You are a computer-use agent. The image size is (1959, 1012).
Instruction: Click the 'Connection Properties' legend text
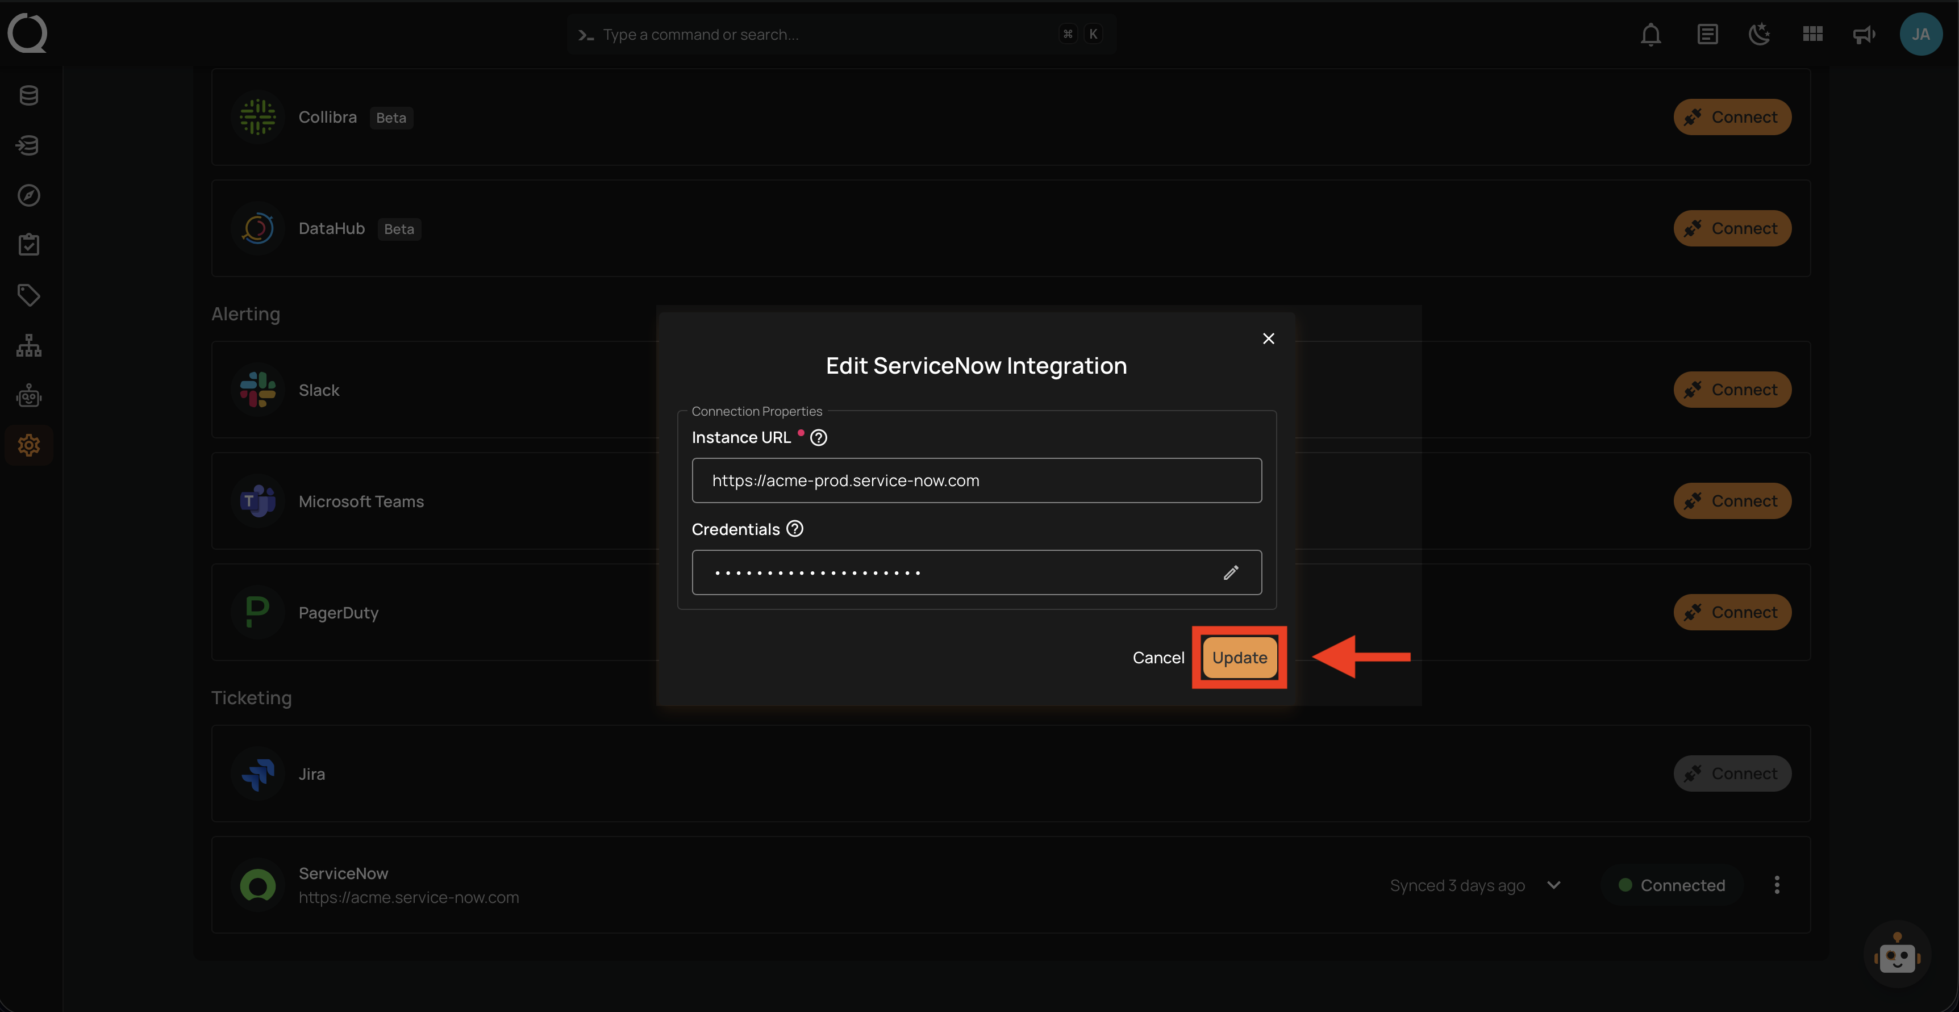point(757,411)
